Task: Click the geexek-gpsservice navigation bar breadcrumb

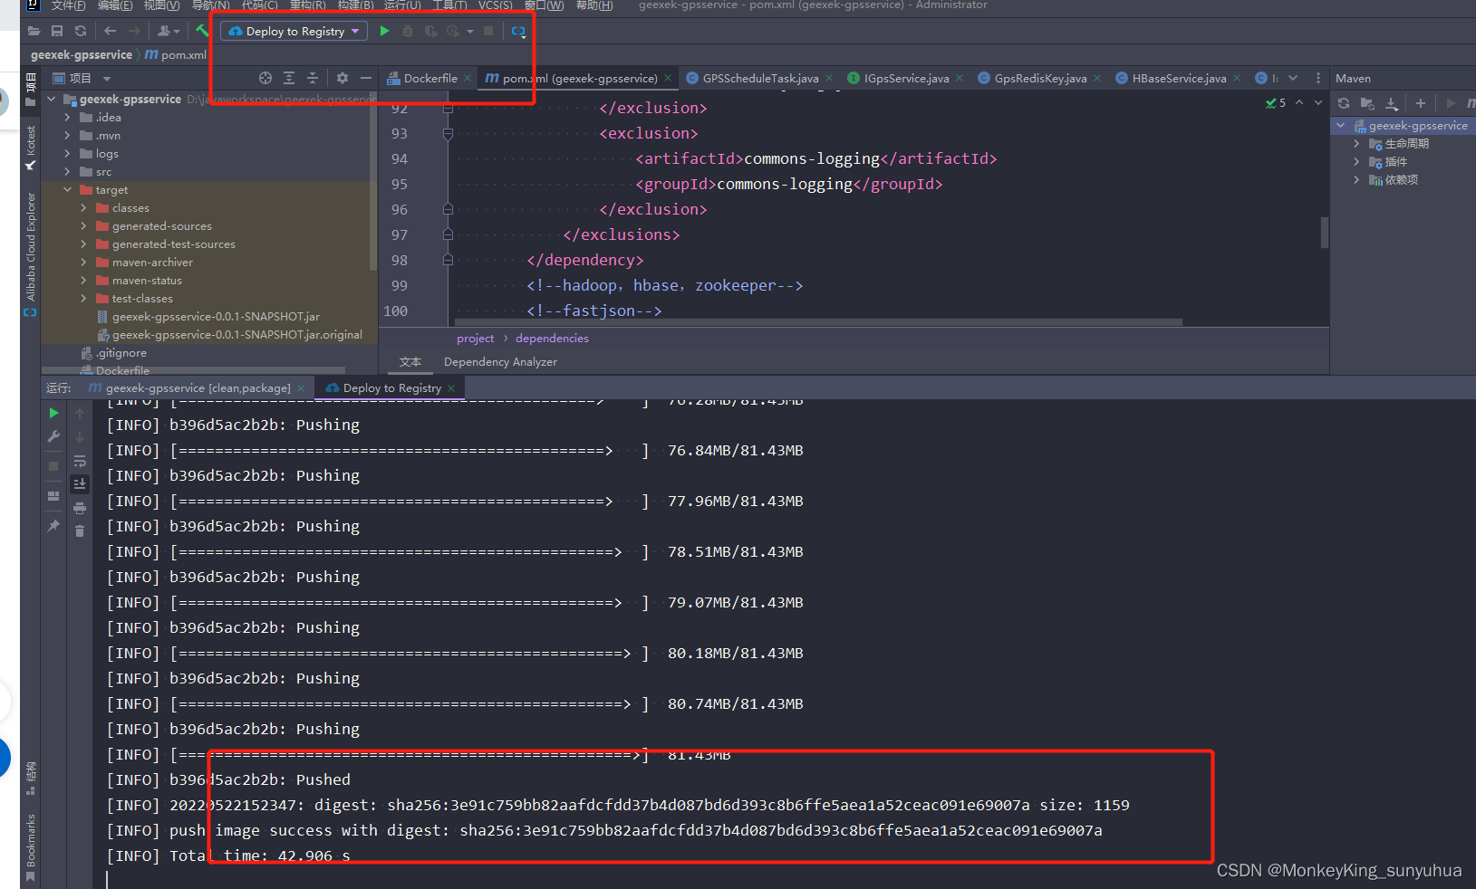Action: tap(82, 55)
